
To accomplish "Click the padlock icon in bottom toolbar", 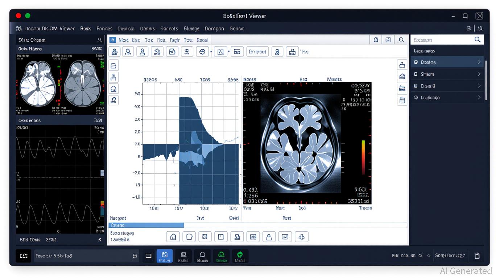I will tap(269, 237).
